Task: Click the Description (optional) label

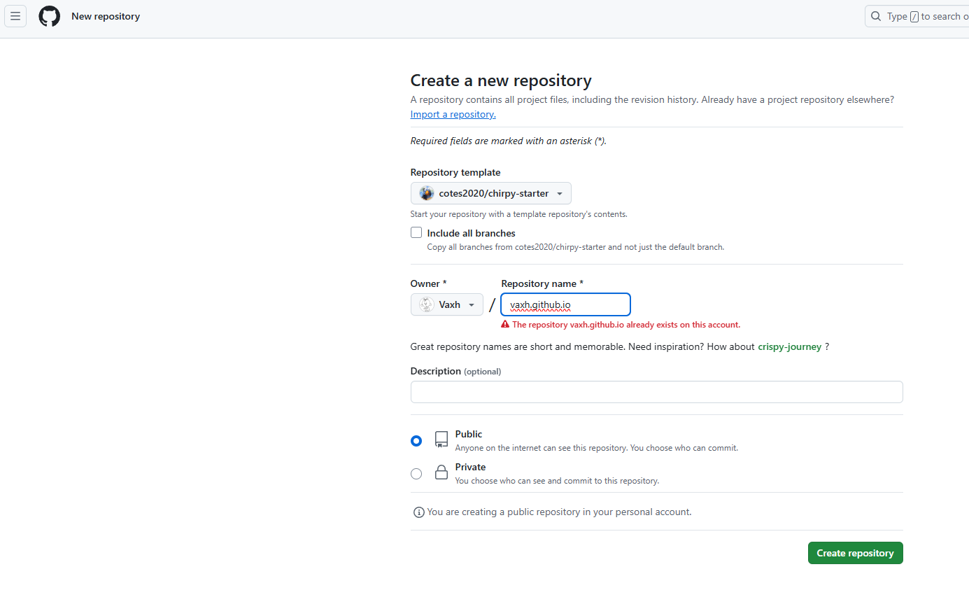Action: pyautogui.click(x=456, y=371)
